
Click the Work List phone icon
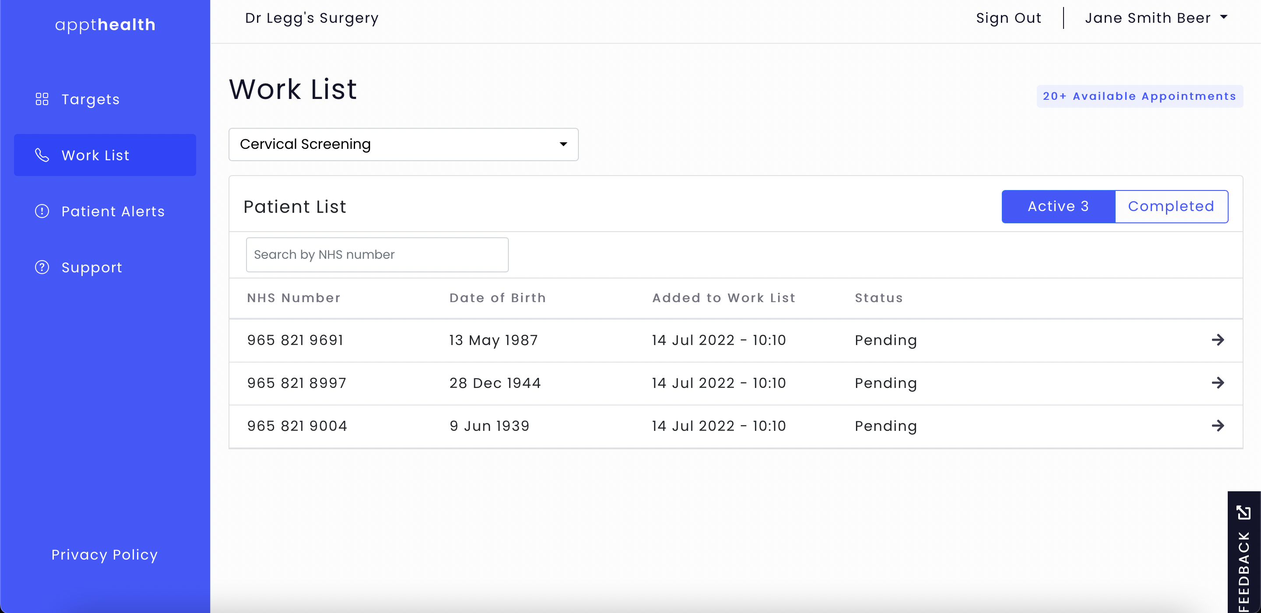pyautogui.click(x=42, y=155)
